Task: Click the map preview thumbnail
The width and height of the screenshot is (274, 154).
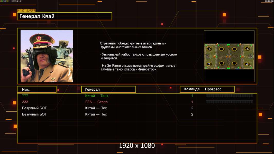Action: 229,56
